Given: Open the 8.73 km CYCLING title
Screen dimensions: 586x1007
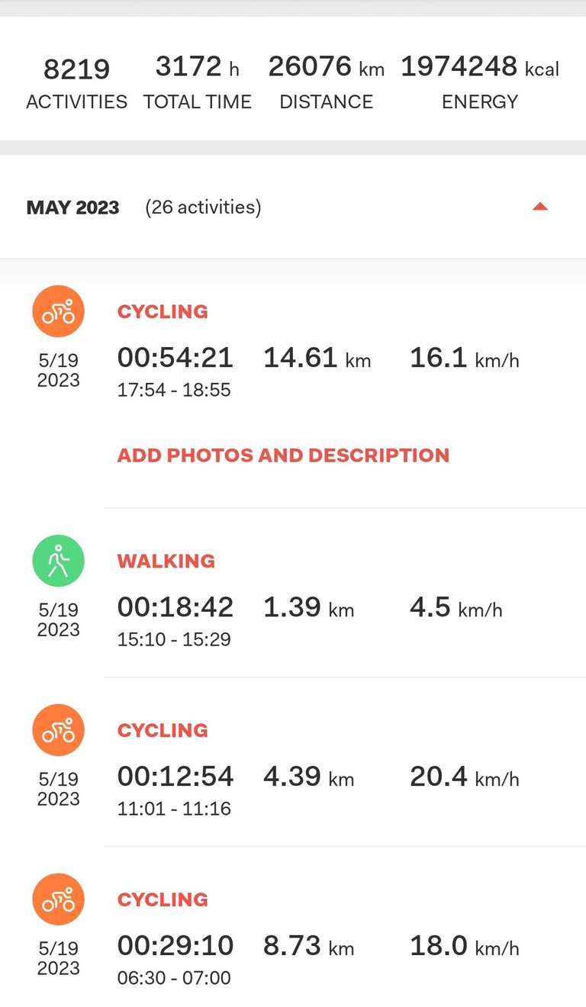Looking at the screenshot, I should click(163, 899).
